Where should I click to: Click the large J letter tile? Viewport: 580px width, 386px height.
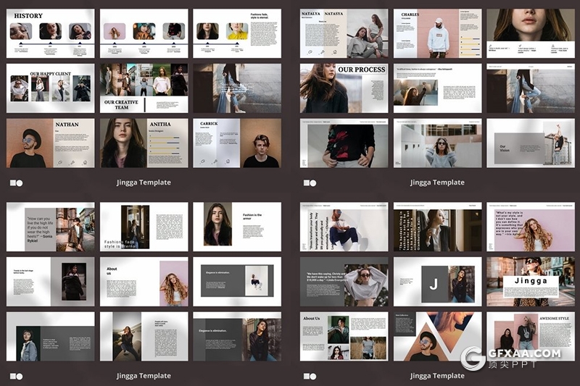tap(434, 285)
